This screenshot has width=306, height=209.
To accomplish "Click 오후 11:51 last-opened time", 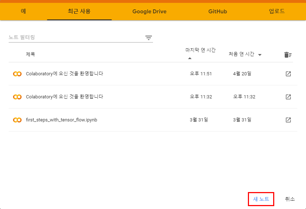I will click(x=201, y=74).
